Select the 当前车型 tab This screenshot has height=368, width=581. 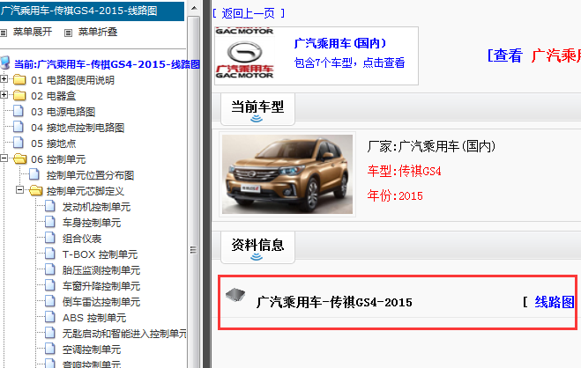point(258,109)
